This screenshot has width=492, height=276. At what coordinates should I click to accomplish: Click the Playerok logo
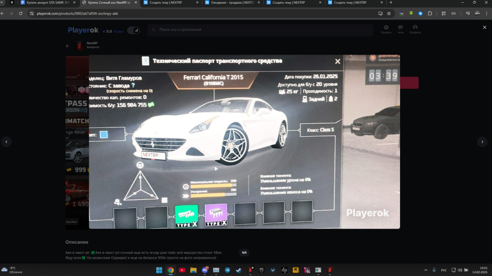83,31
